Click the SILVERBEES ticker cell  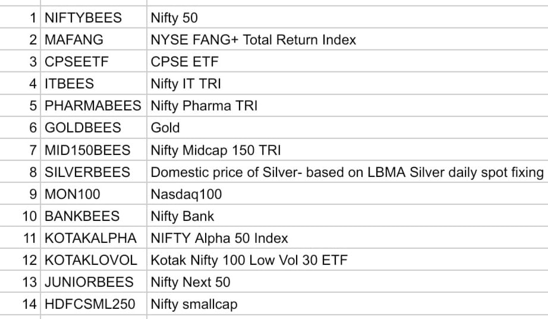(87, 172)
